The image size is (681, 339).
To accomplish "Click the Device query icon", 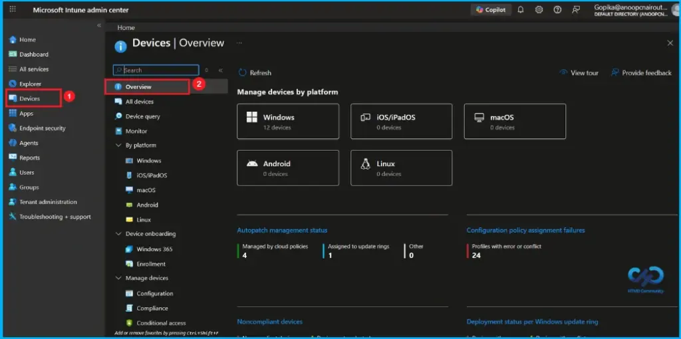I will coord(118,116).
